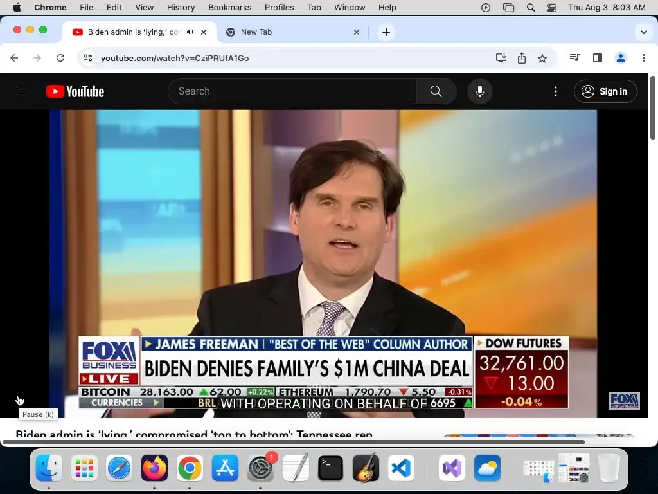Open Visual Studio Code from Dock
The image size is (658, 494).
401,468
